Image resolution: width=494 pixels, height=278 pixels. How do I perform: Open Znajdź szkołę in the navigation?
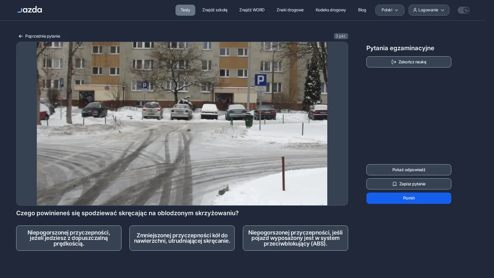[x=215, y=10]
